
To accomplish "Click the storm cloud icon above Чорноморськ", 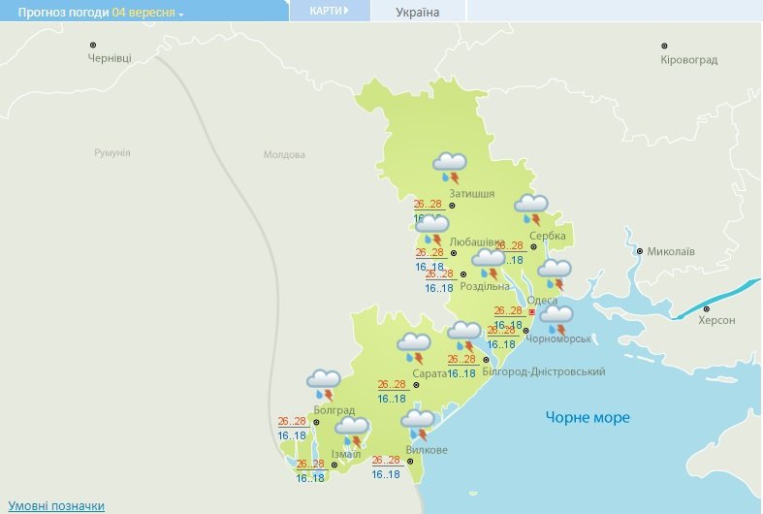I will tap(556, 320).
